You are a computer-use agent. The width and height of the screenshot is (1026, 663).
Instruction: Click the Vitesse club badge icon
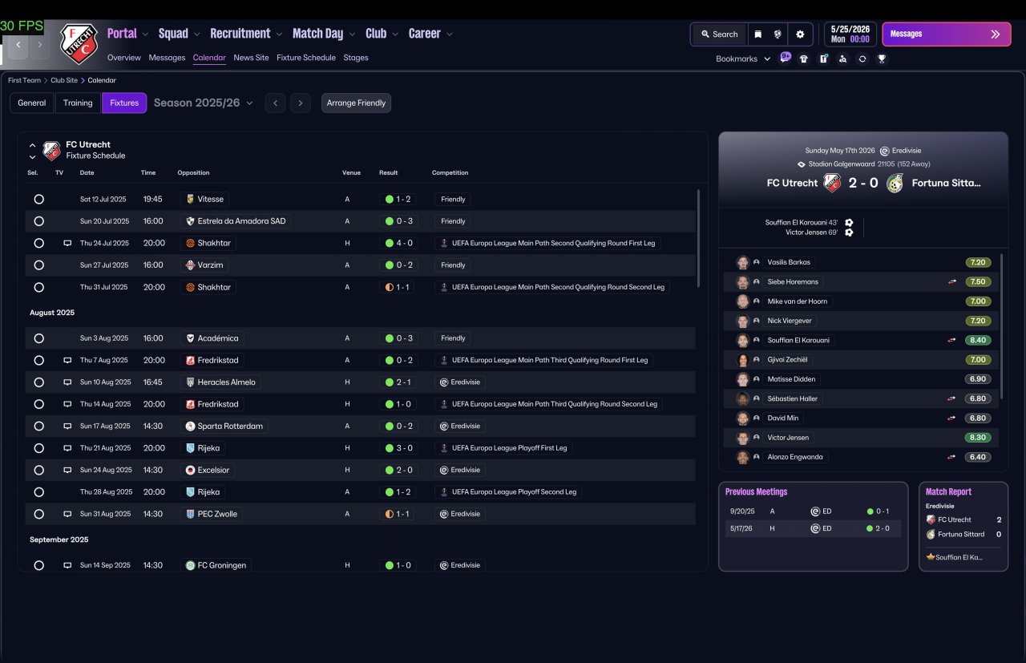[x=190, y=199]
